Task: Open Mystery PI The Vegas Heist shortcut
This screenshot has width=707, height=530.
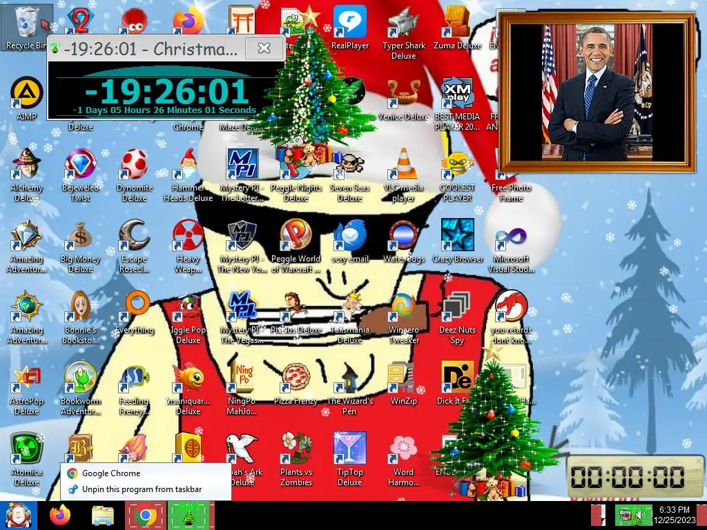Action: [242, 317]
